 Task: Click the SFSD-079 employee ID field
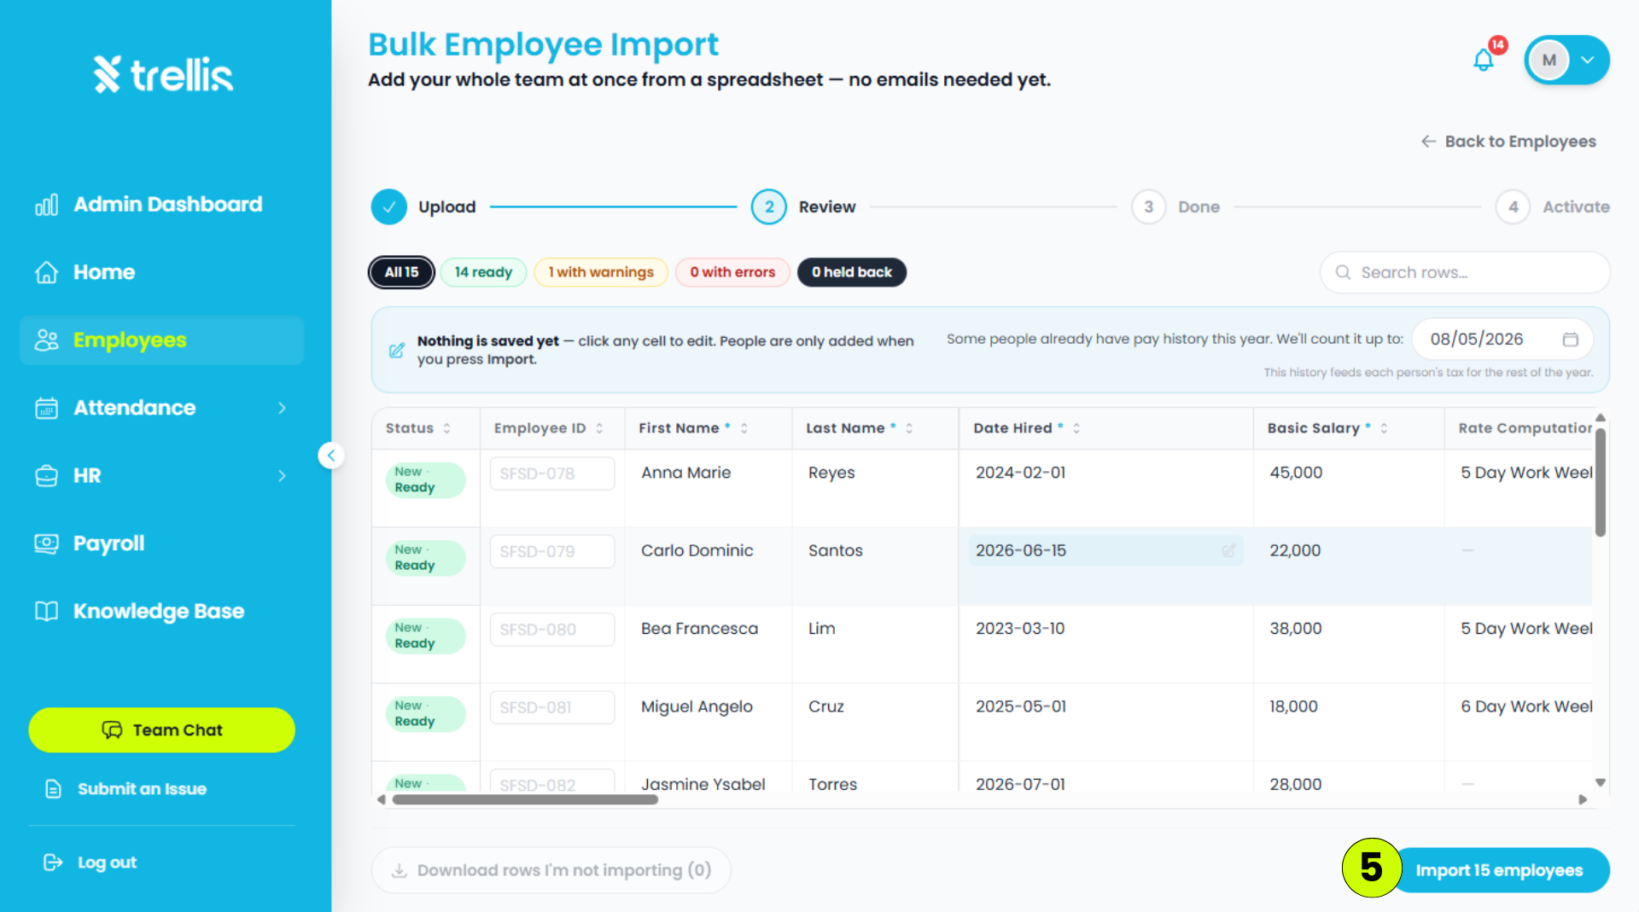click(x=552, y=552)
